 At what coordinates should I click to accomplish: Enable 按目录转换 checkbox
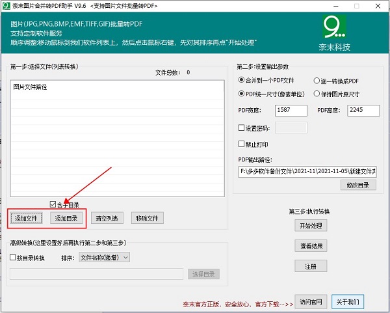[x=27, y=258]
